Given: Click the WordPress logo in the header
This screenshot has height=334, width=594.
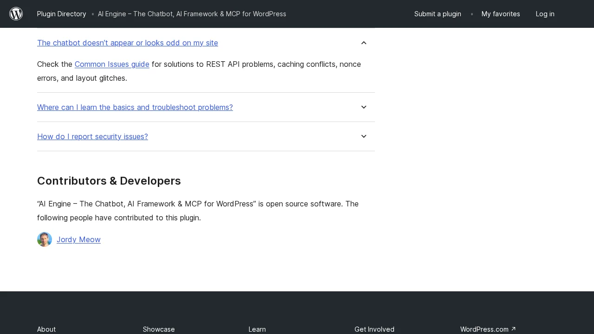Looking at the screenshot, I should 16,13.
